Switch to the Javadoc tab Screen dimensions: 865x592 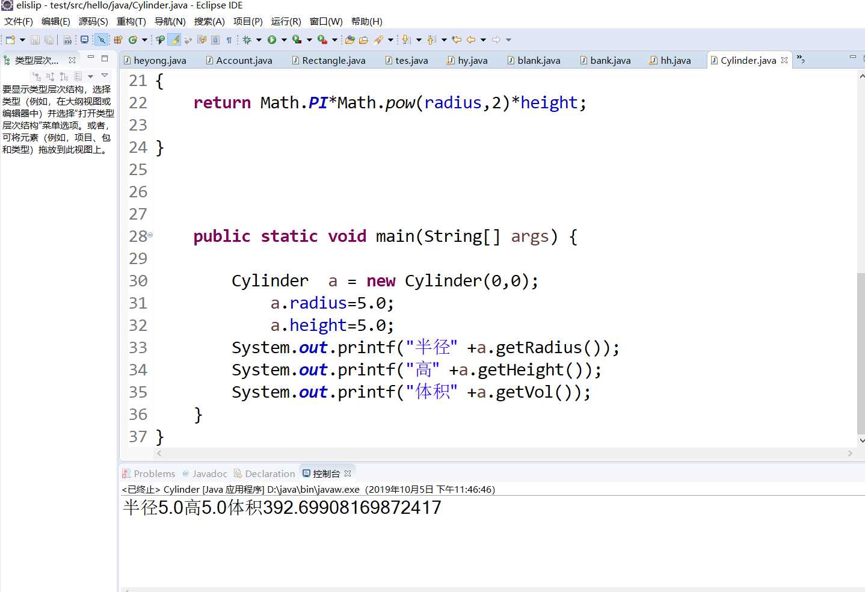(205, 473)
